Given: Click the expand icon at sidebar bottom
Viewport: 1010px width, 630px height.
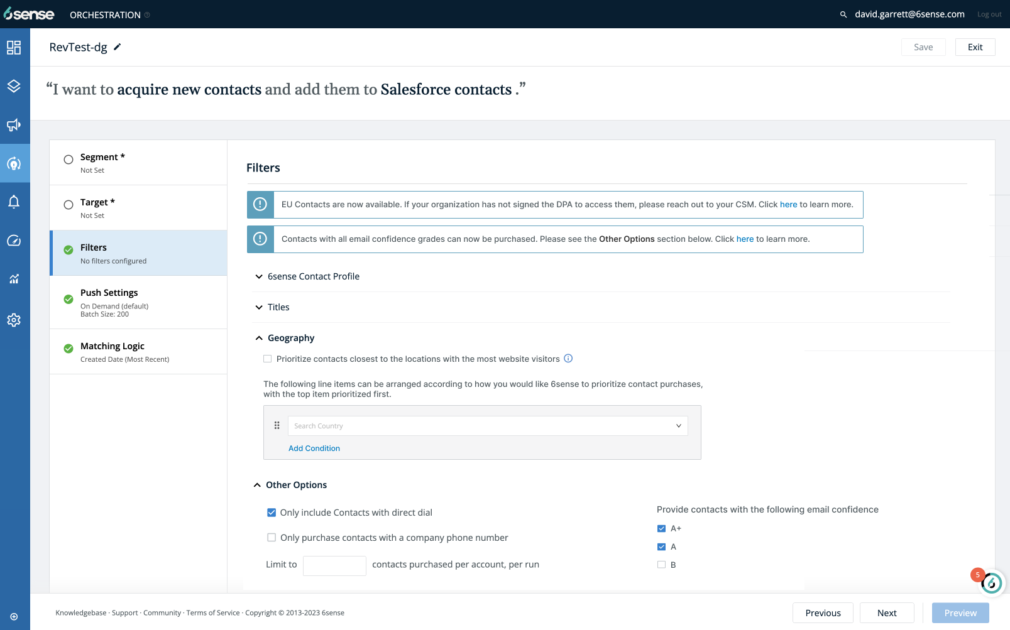Looking at the screenshot, I should pos(14,617).
